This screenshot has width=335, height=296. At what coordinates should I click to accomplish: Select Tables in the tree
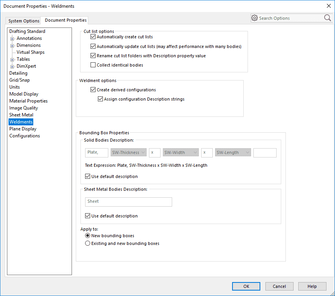(x=23, y=59)
